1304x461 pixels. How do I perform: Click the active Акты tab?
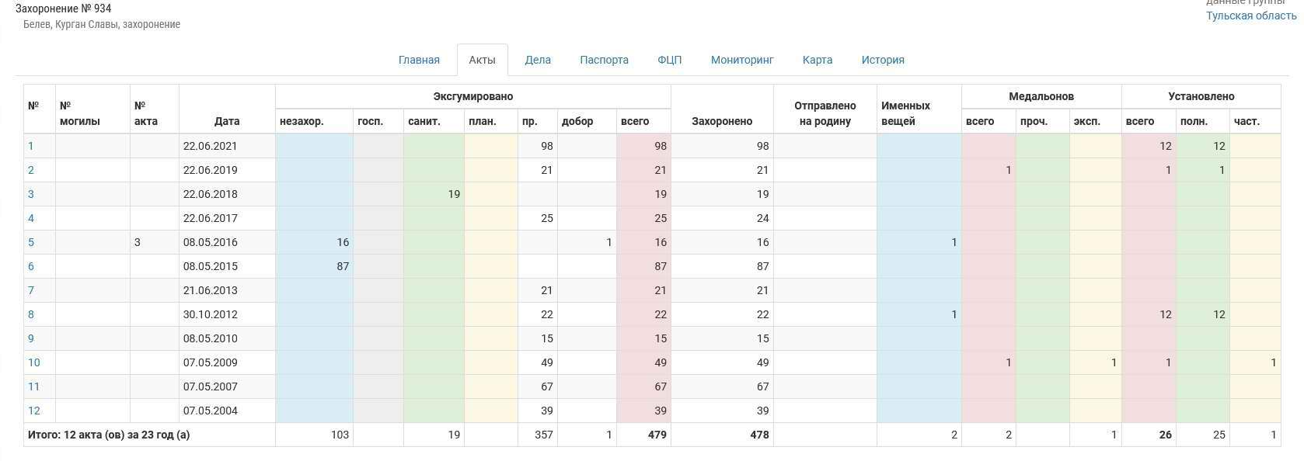point(482,60)
